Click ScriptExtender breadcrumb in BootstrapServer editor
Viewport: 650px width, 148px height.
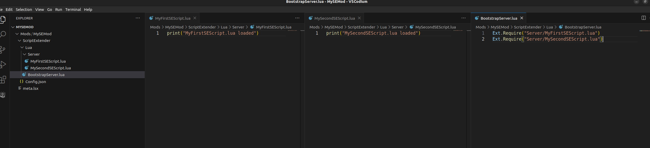[527, 27]
